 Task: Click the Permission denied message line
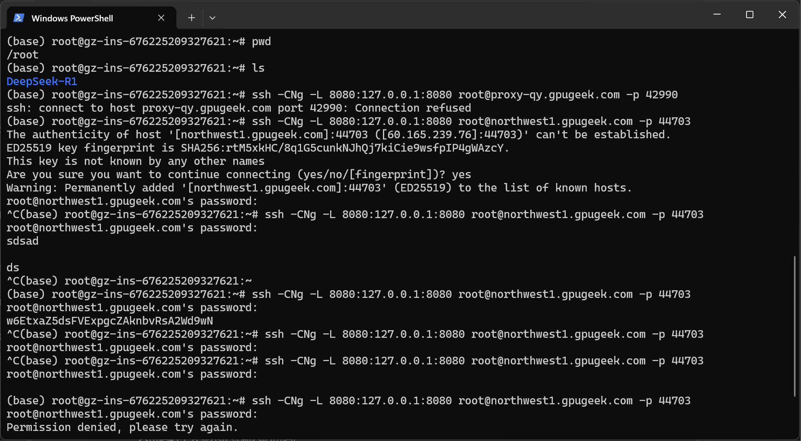122,427
